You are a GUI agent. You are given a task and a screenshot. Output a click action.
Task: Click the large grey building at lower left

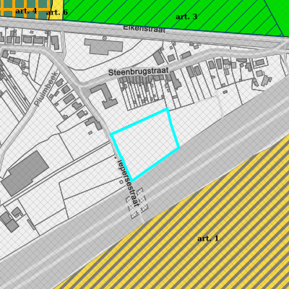coord(25,173)
